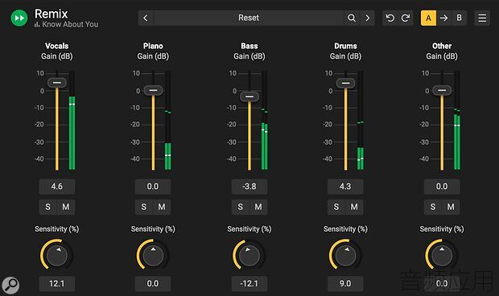This screenshot has height=296, width=499.
Task: Click the Drums channel title
Action: [345, 46]
